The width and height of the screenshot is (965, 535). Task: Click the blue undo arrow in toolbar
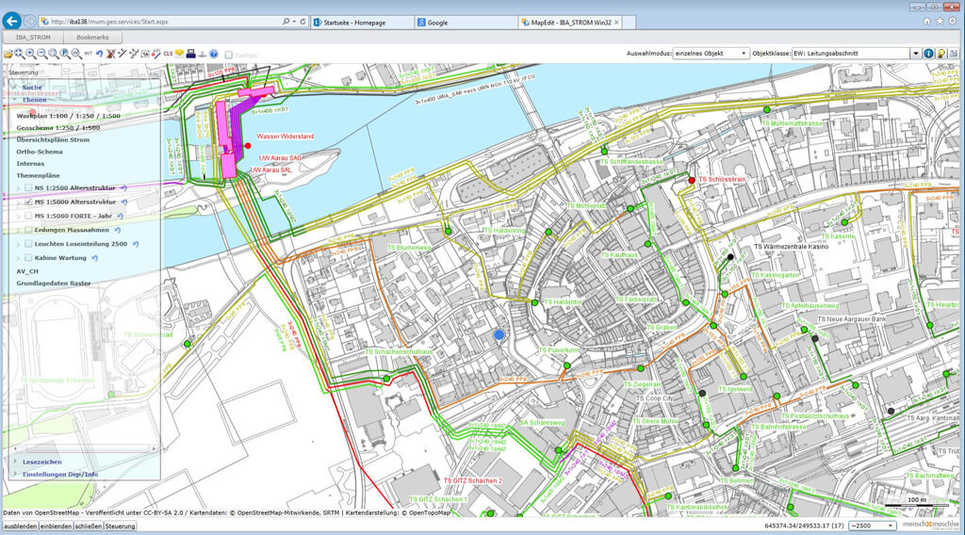99,54
